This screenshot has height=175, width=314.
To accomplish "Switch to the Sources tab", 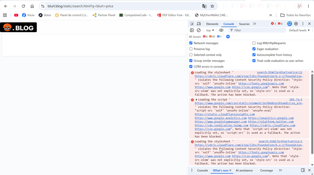I will coord(244,24).
